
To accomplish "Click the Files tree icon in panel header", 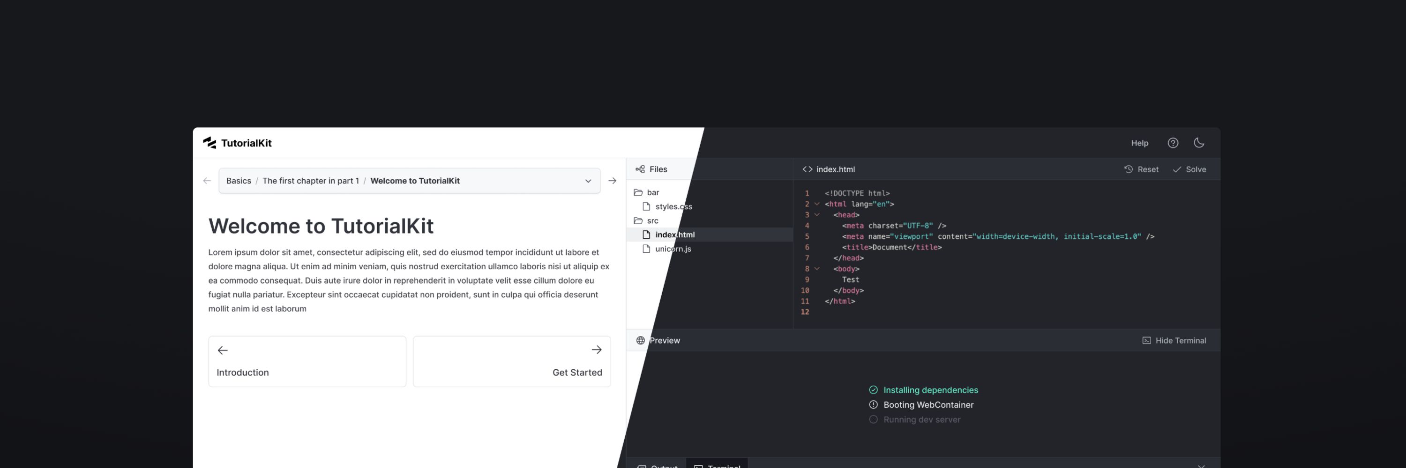I will pos(640,169).
